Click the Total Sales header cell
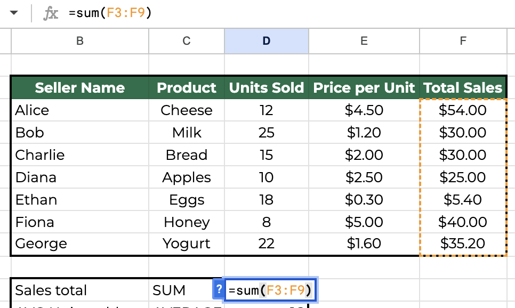Image resolution: width=515 pixels, height=308 pixels. [463, 88]
